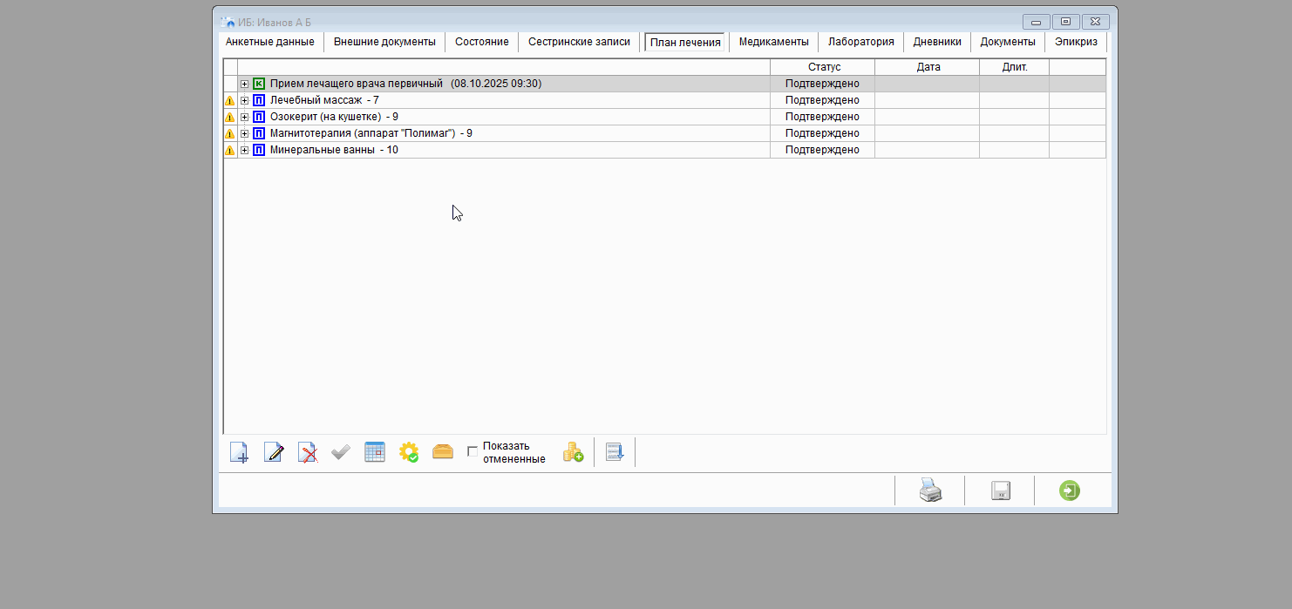The width and height of the screenshot is (1292, 609).
Task: Click the edit pencil icon in toolbar
Action: click(274, 452)
